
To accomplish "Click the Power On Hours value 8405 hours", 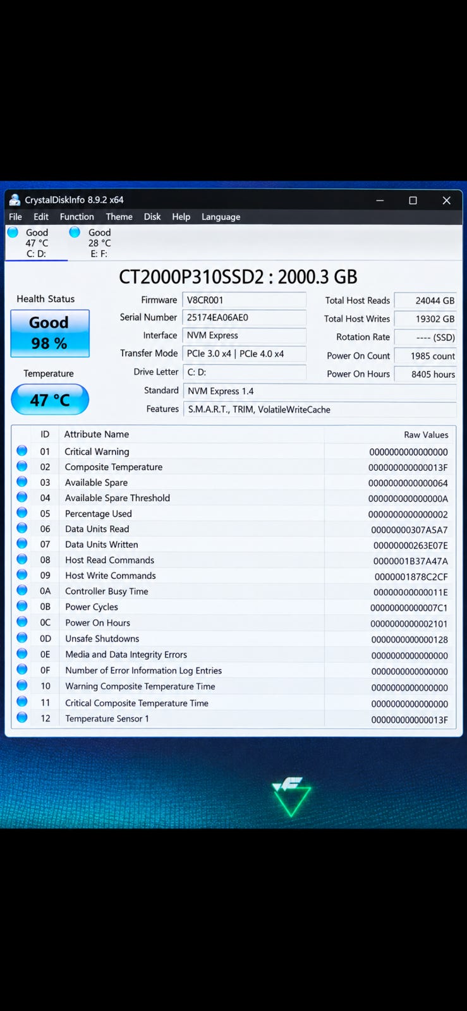I will (x=425, y=374).
